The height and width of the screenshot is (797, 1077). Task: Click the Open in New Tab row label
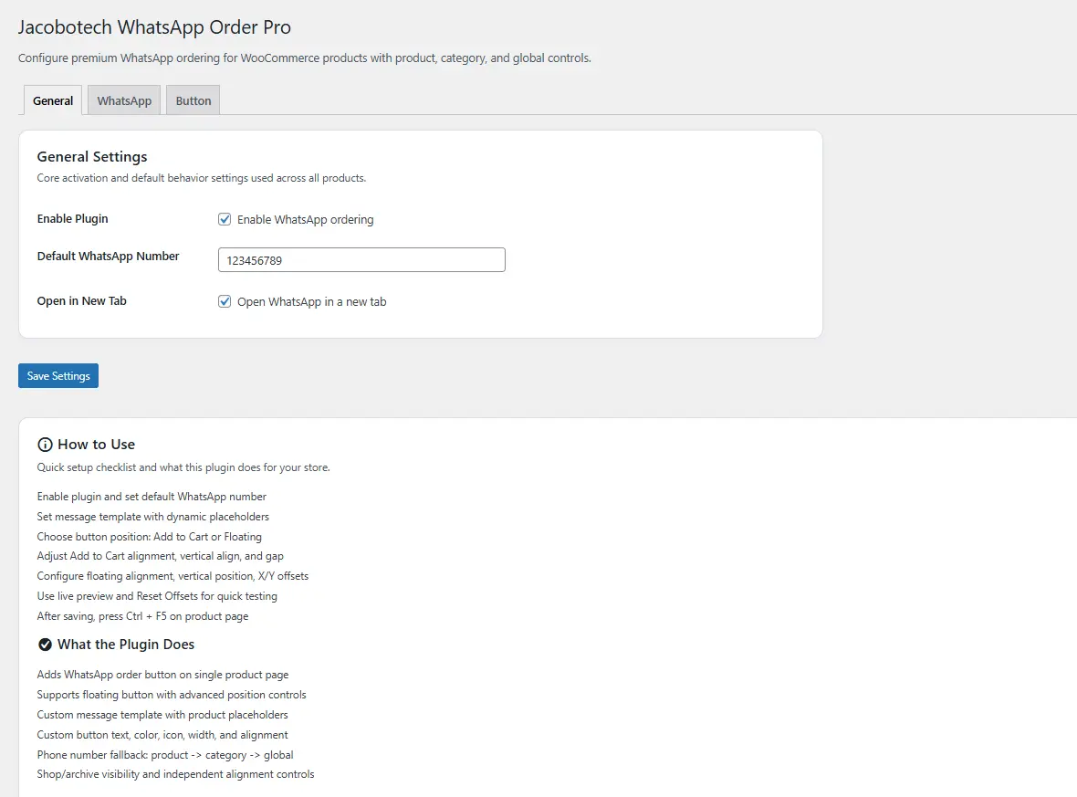pos(82,301)
